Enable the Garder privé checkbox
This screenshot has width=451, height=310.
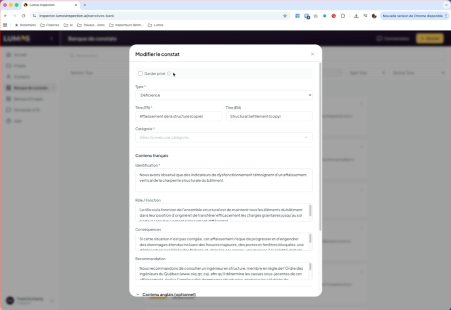[x=140, y=73]
